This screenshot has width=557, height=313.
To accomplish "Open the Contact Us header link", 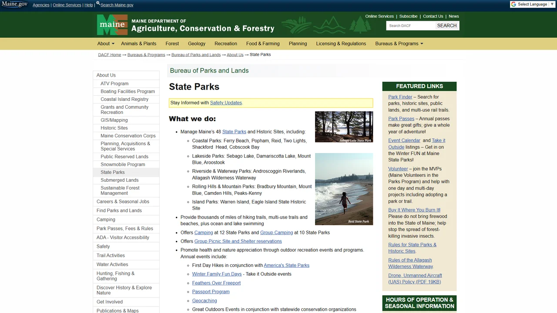I will pyautogui.click(x=433, y=16).
